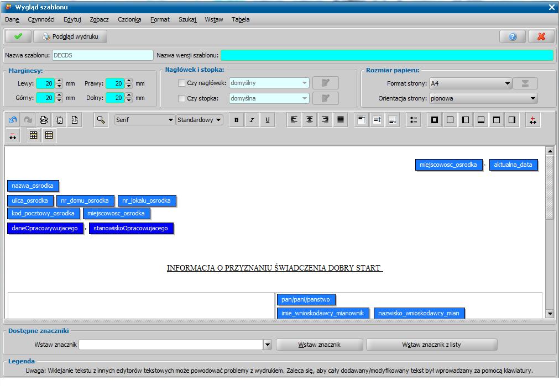This screenshot has height=386, width=559.
Task: Align text to the right
Action: (x=325, y=120)
